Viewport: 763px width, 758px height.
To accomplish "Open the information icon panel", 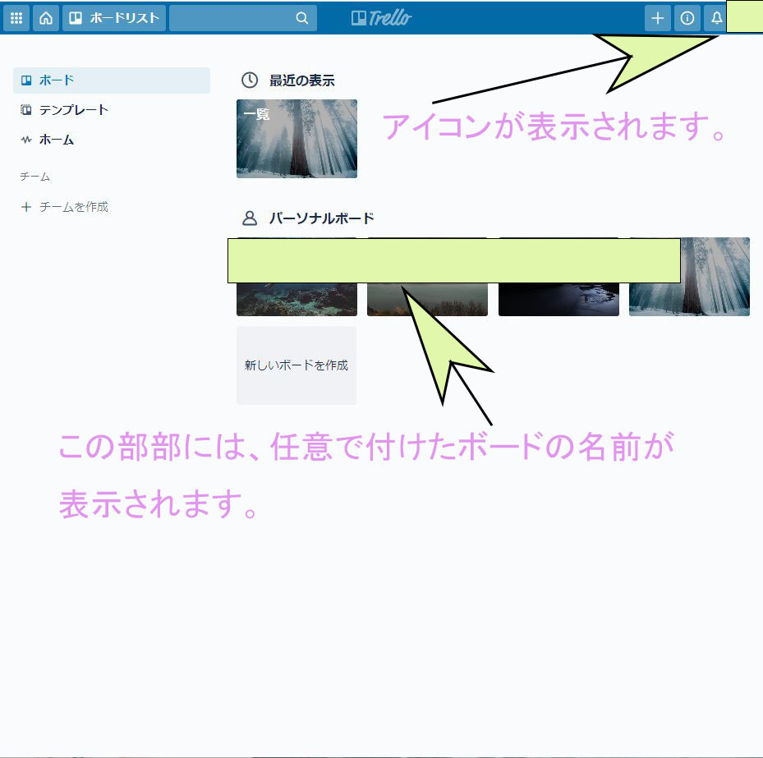I will 687,18.
